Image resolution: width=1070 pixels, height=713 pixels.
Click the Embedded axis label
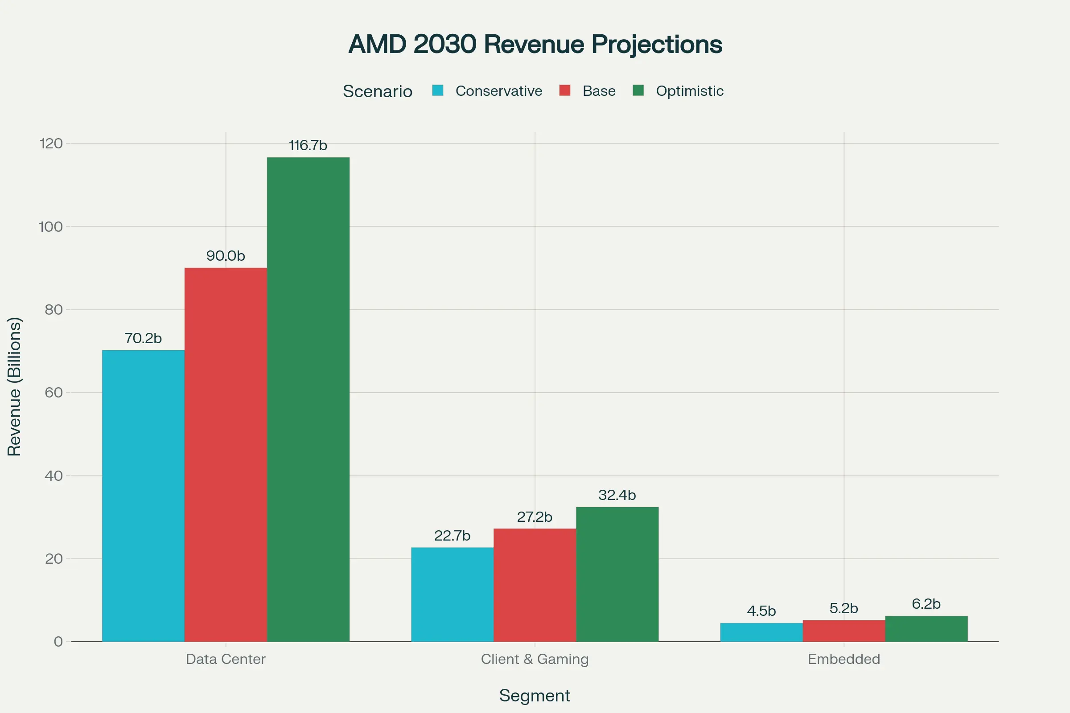click(x=844, y=660)
